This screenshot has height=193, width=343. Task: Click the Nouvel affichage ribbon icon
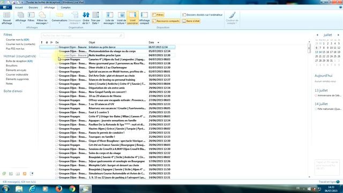point(7,18)
